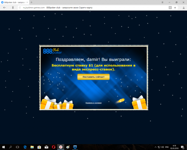Viewport: 187px width, 150px height.
Task: Click the 888 Club poker logo
Action: tap(52, 51)
